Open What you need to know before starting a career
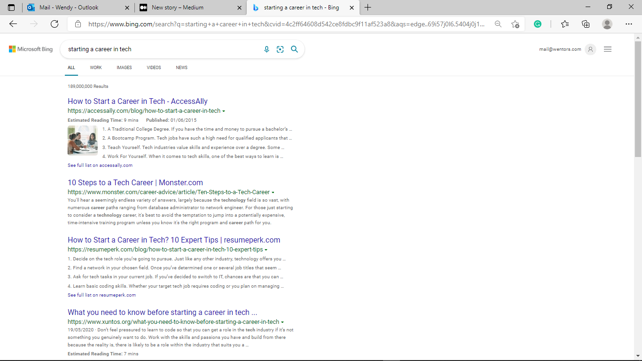This screenshot has width=642, height=361. click(x=162, y=312)
